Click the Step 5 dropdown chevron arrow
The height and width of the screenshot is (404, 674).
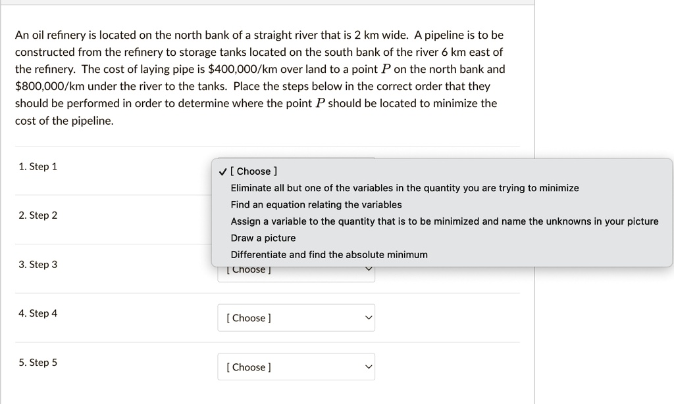coord(369,367)
